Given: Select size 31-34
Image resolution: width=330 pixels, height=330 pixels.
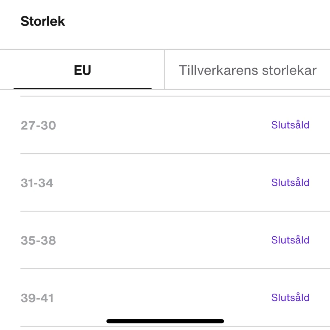Looking at the screenshot, I should (x=37, y=183).
